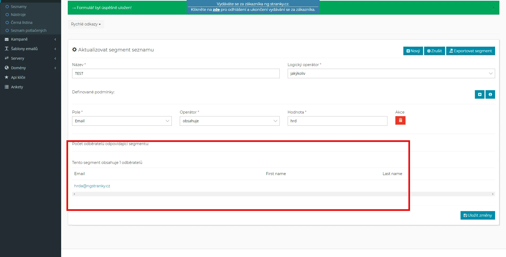Click the Kampaně envelope icon

click(x=7, y=39)
